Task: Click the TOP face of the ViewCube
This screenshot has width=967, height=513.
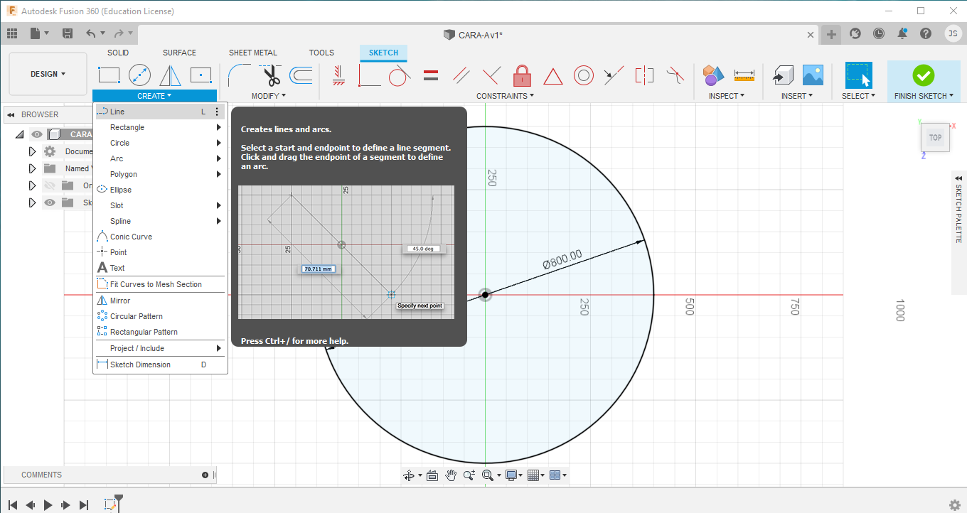Action: coord(935,138)
